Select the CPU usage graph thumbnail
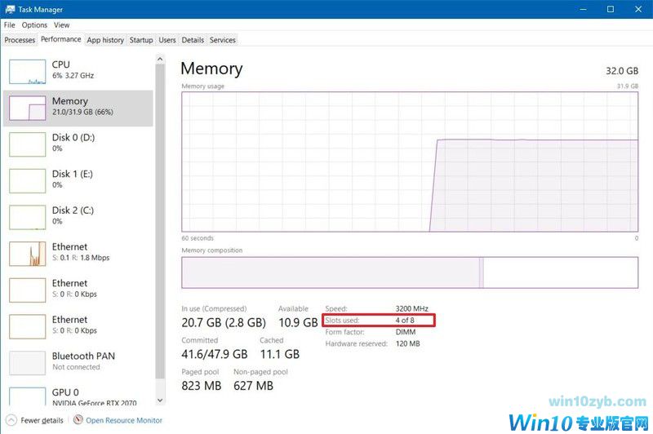 click(x=28, y=71)
